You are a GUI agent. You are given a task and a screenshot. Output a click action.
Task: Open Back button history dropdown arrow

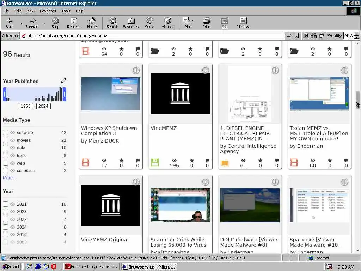[21, 23]
